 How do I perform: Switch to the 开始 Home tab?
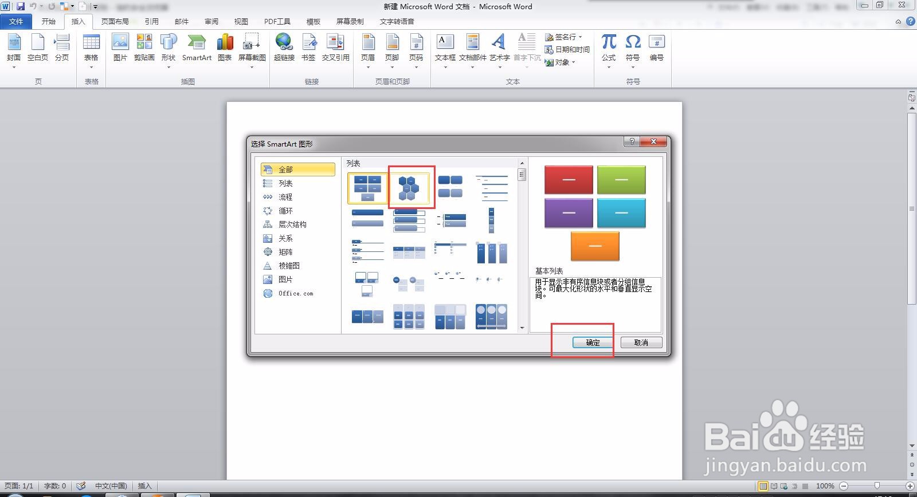tap(49, 21)
